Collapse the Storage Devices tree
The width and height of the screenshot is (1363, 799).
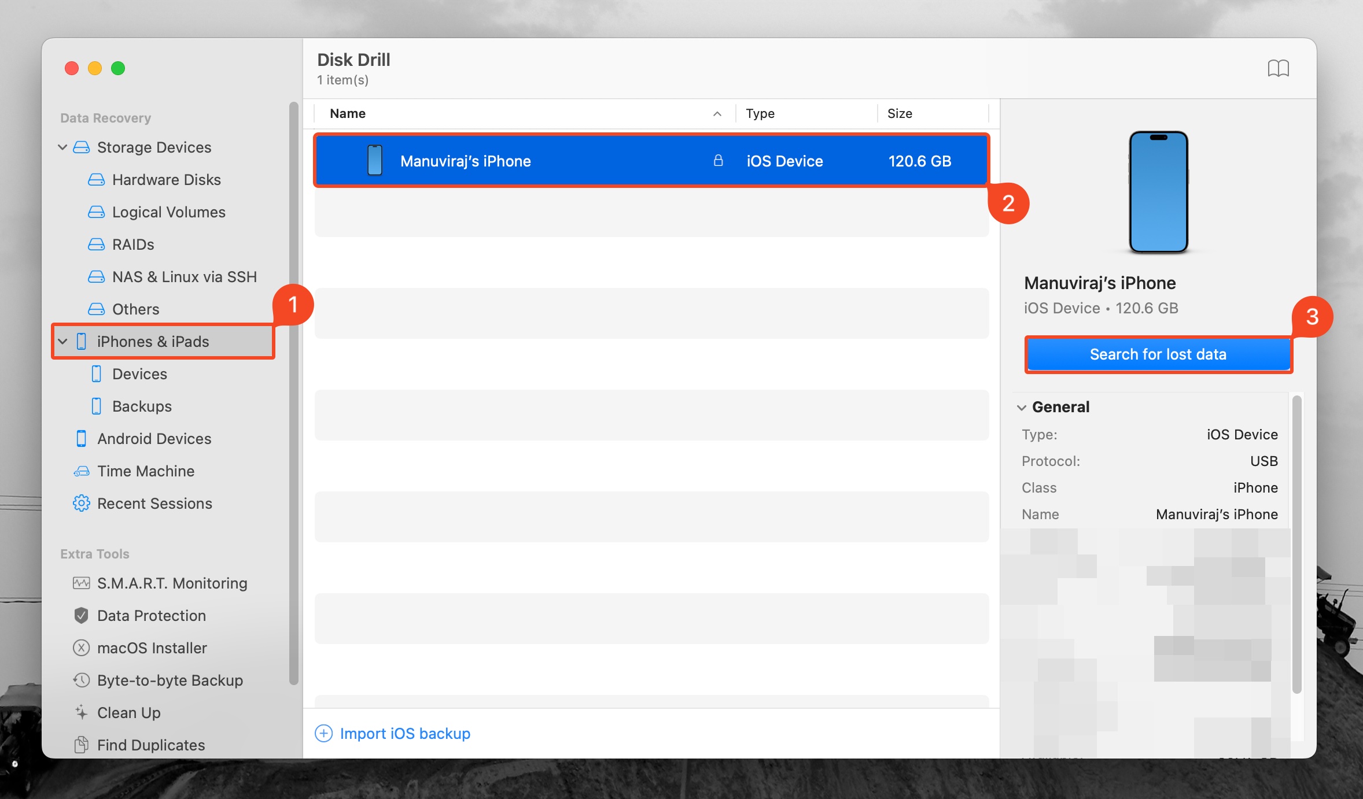[x=62, y=147]
